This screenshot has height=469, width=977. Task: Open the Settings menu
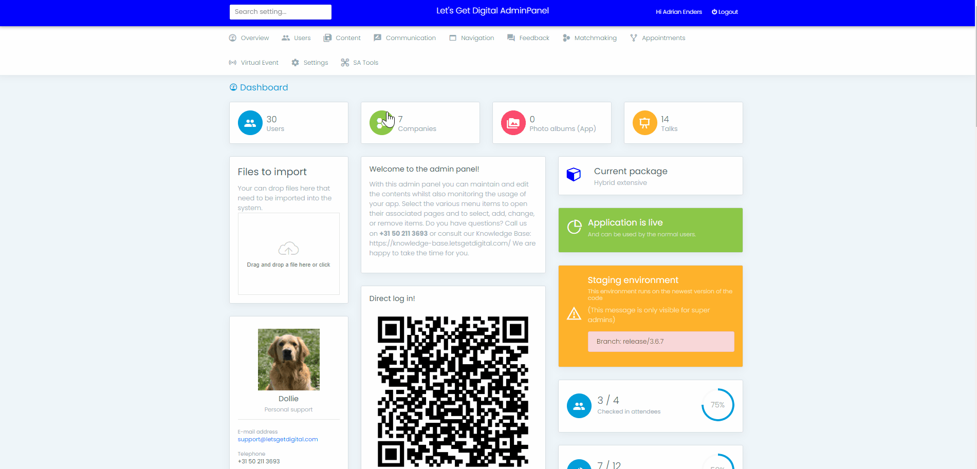(x=310, y=63)
